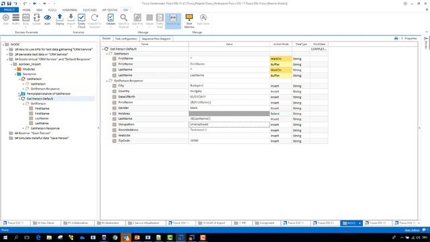
Task: Open Chrome from the taskbar
Action: tap(115, 237)
